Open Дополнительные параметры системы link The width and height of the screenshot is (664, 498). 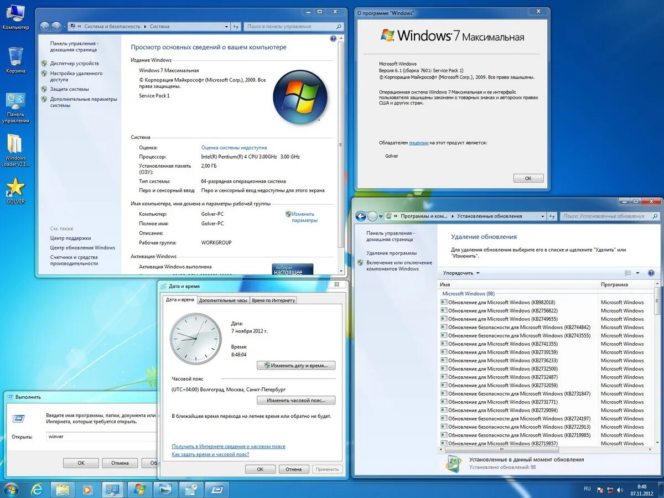84,102
